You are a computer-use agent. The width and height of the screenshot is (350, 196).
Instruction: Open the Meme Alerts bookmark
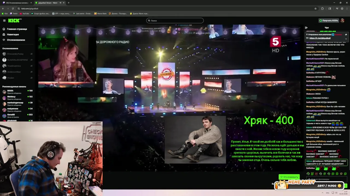(x=100, y=13)
